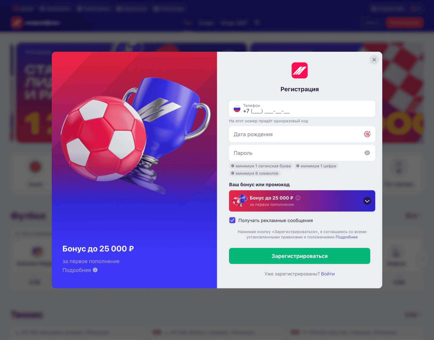434x340 pixels.
Task: Click info icon next to Подробнее on banner
Action: [x=95, y=270]
